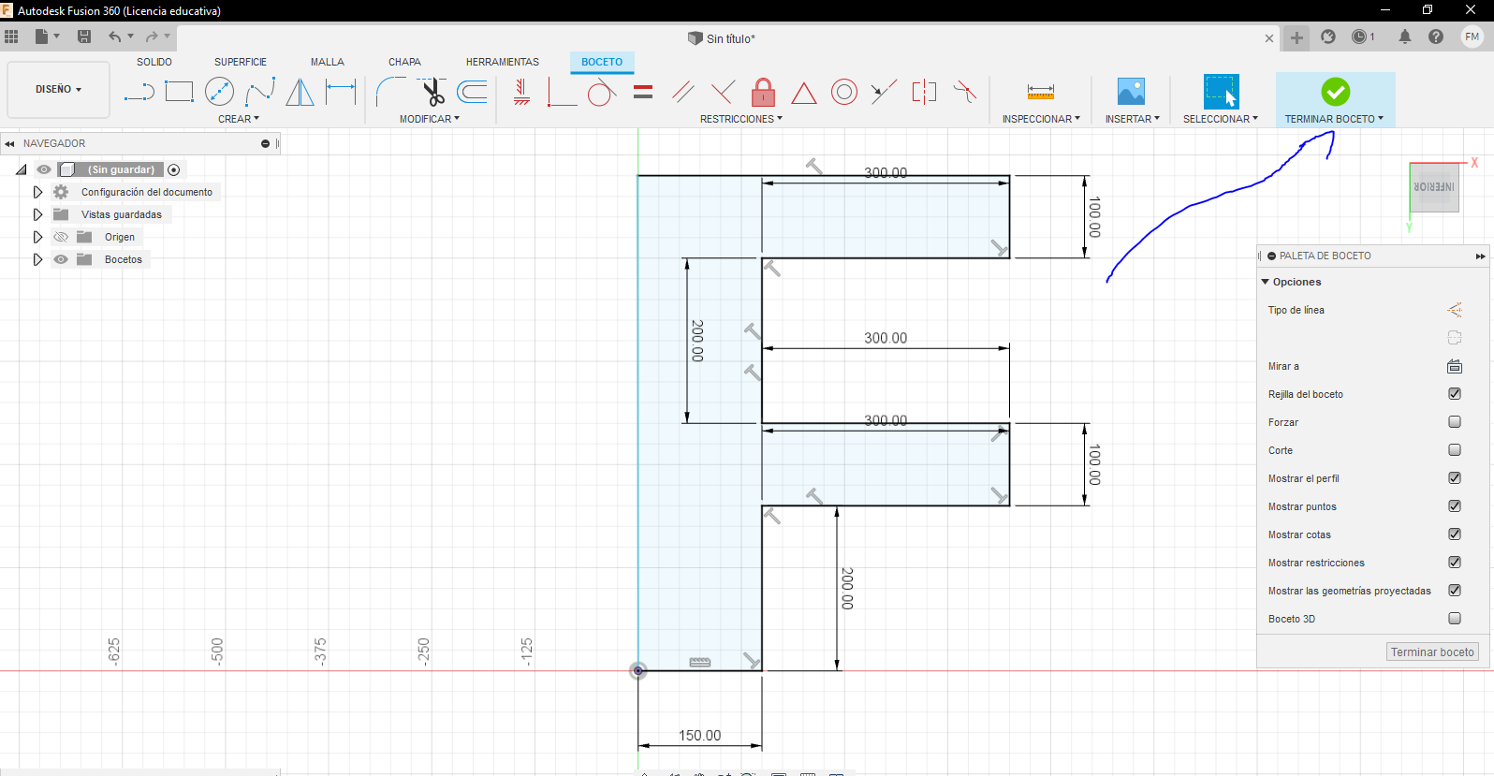Switch to the SUPERFICIE tab

240,62
